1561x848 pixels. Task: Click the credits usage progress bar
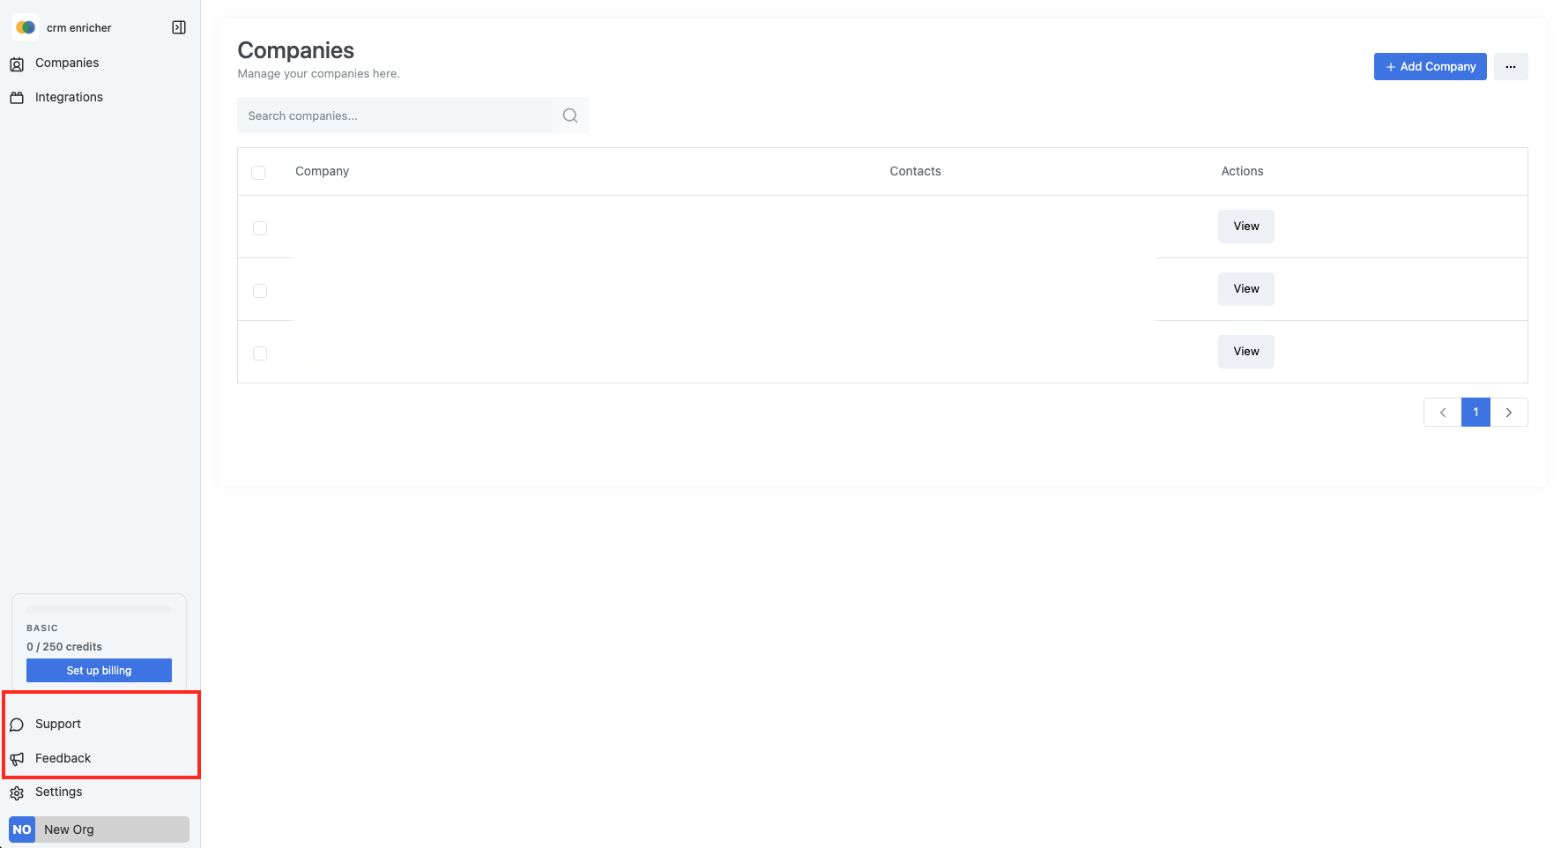(99, 609)
